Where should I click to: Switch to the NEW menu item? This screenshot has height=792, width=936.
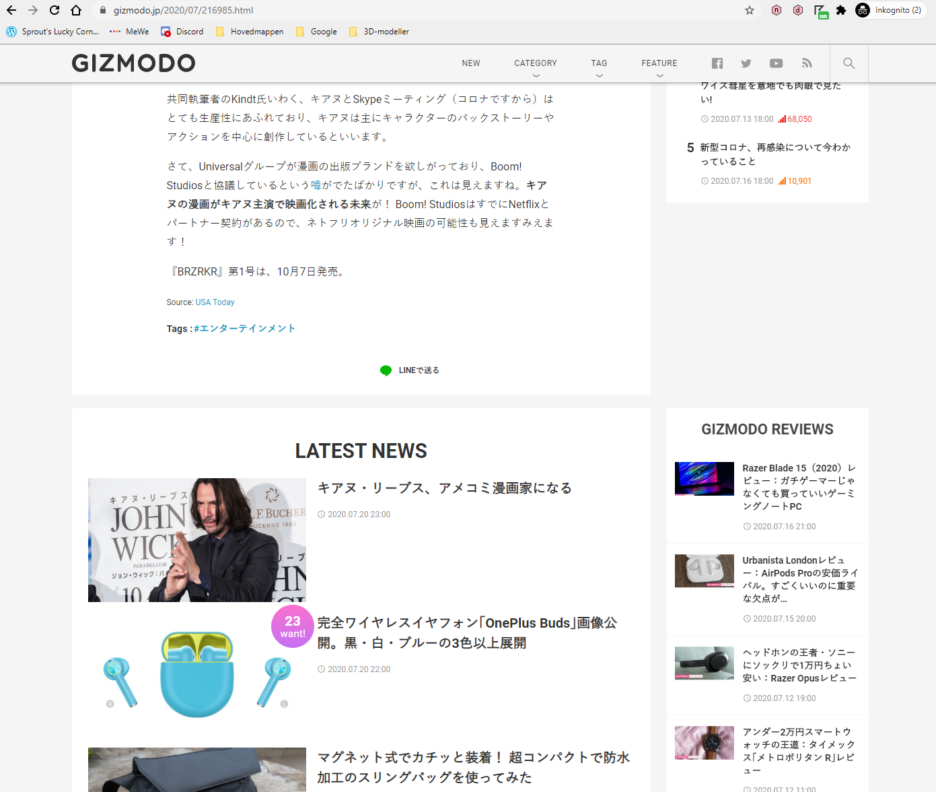pos(471,63)
